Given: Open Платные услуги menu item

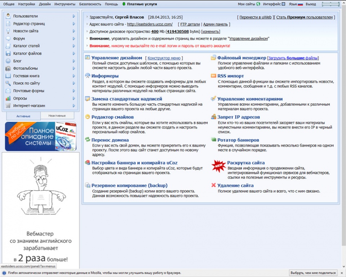Looking at the screenshot, I should pyautogui.click(x=139, y=4).
